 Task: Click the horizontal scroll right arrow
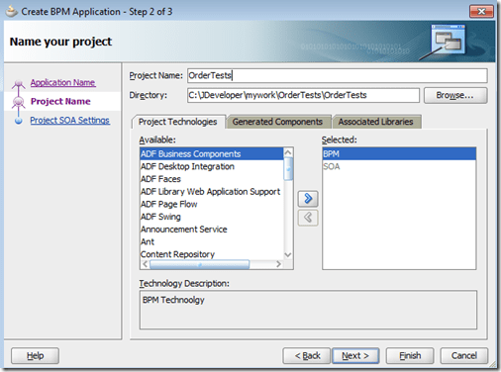(x=279, y=264)
